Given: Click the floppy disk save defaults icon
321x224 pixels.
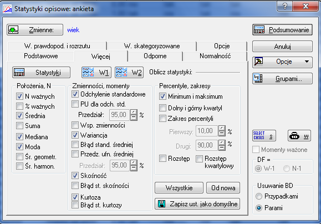Looking at the screenshot, I should (161, 204).
